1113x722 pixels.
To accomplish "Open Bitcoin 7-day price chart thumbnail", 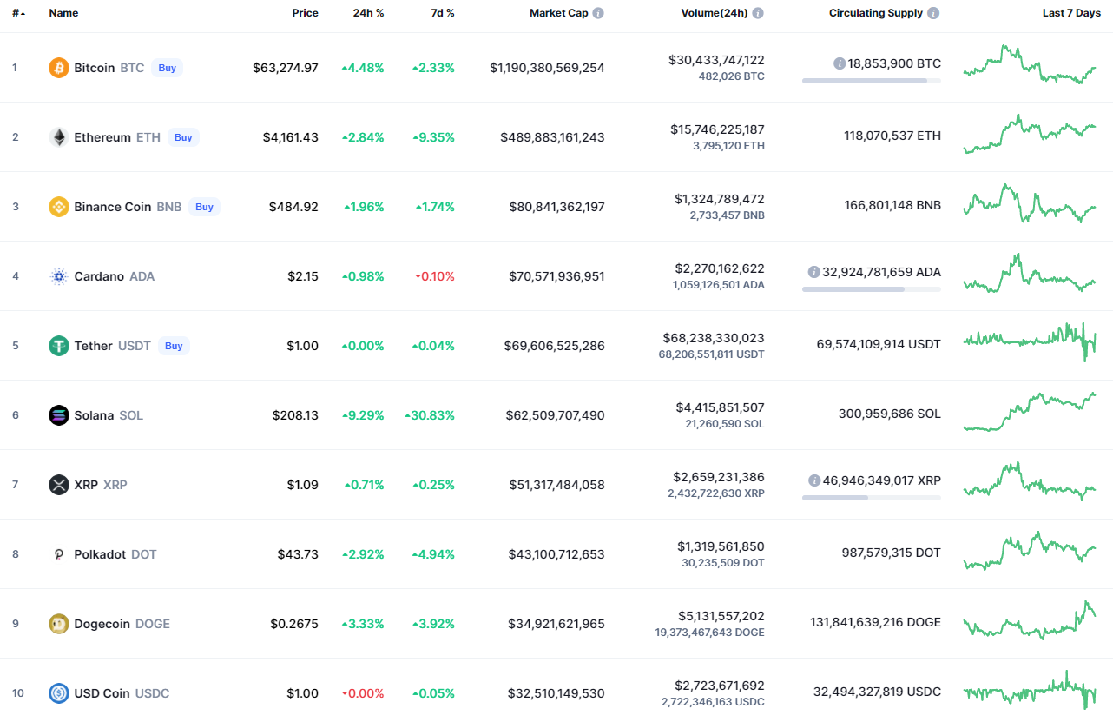I will tap(1030, 64).
